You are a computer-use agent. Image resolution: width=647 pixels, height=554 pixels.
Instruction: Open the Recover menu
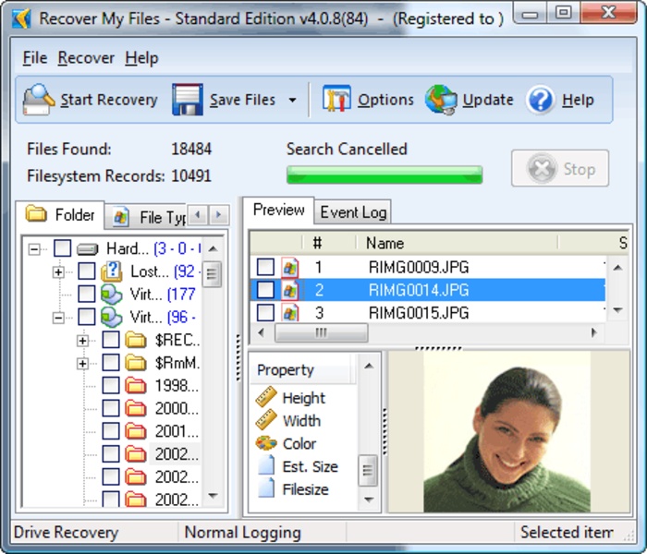tap(86, 58)
